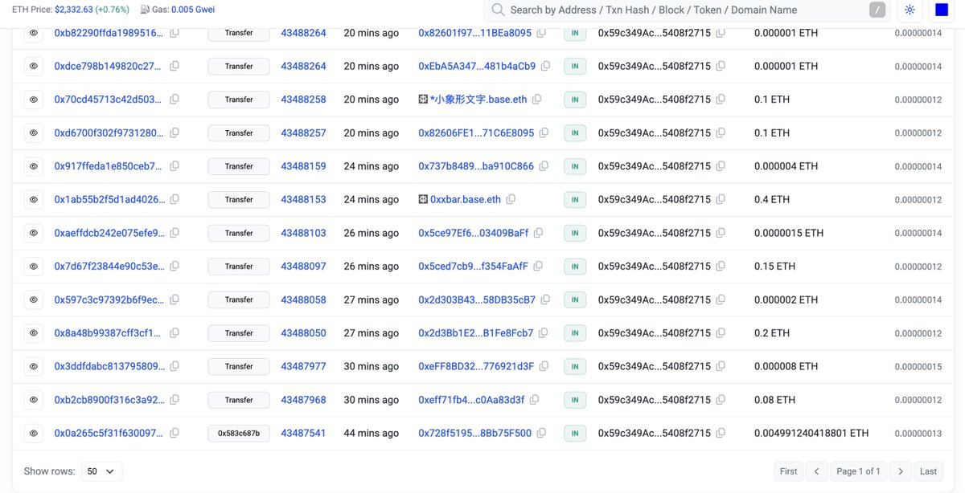The width and height of the screenshot is (965, 493).
Task: Copy transaction hash 0x70cd45713c42d503
Action: (175, 100)
